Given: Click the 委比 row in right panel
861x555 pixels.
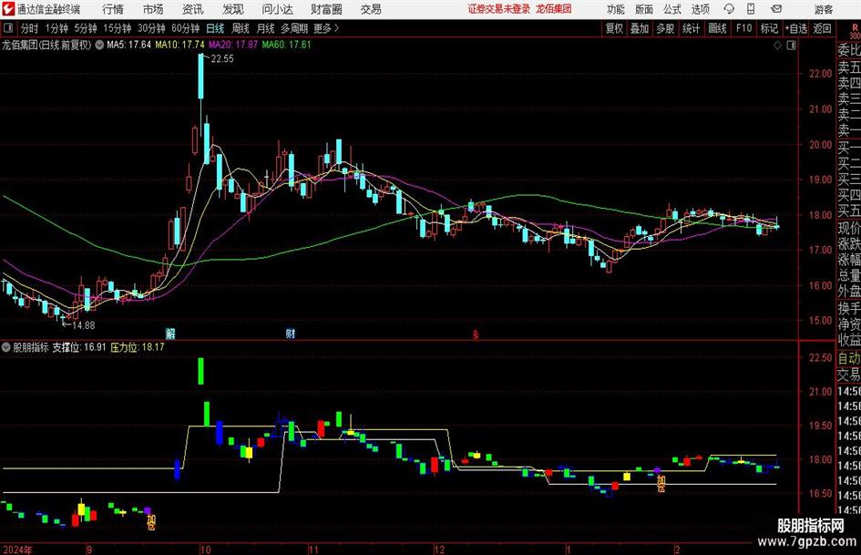Looking at the screenshot, I should (849, 50).
